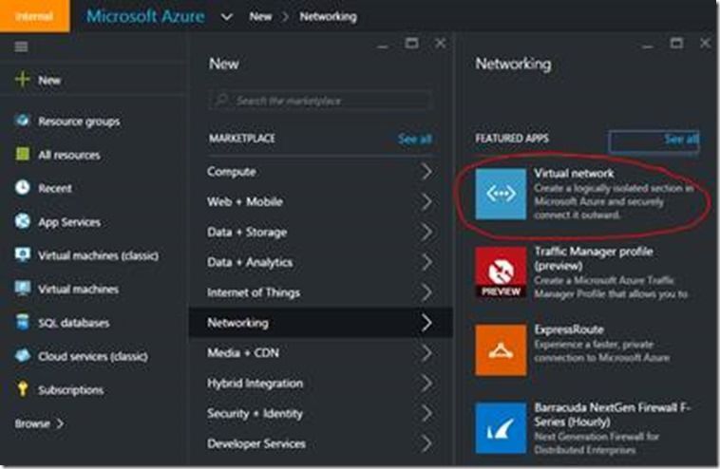
Task: Click the green plus New icon
Action: click(22, 80)
